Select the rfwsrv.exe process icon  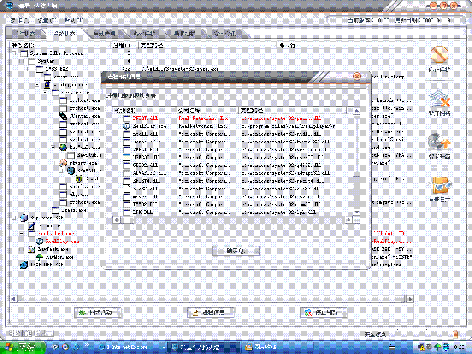point(63,163)
